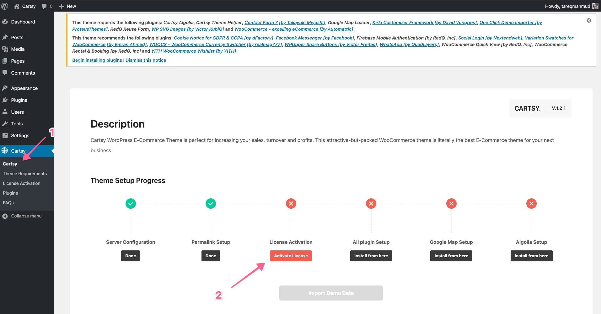Viewport: 601px width, 314px height.
Task: Dismiss the plugin notice with X icon
Action: (589, 20)
